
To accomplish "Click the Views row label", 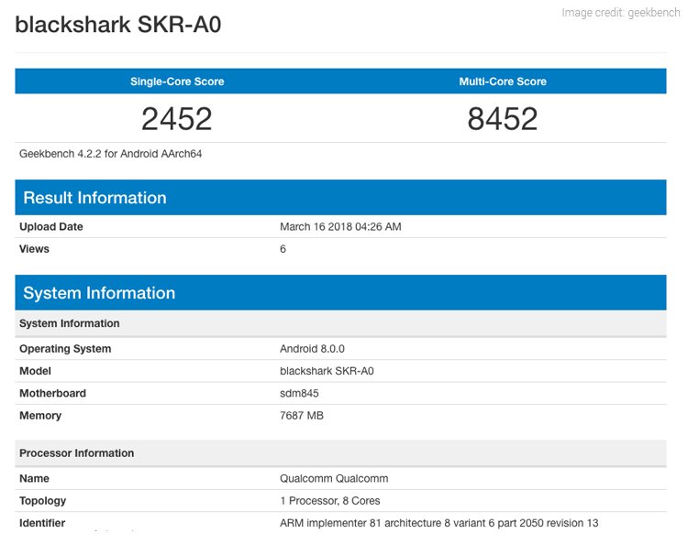I will coord(34,249).
